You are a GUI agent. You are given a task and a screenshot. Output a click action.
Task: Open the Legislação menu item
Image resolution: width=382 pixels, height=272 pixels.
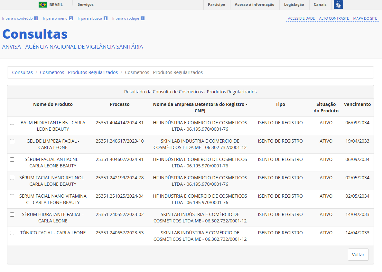(x=294, y=5)
